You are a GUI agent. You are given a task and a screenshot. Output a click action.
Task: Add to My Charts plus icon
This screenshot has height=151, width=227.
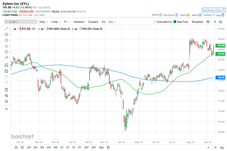(177, 15)
